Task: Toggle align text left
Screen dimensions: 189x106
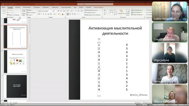Action: [x=68, y=14]
